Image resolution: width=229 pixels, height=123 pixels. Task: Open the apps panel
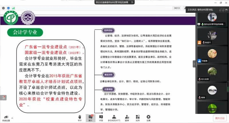coord(138,118)
